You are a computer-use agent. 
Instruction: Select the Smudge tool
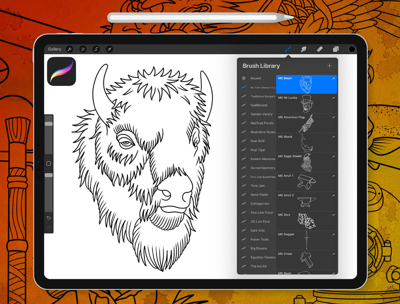coord(303,49)
